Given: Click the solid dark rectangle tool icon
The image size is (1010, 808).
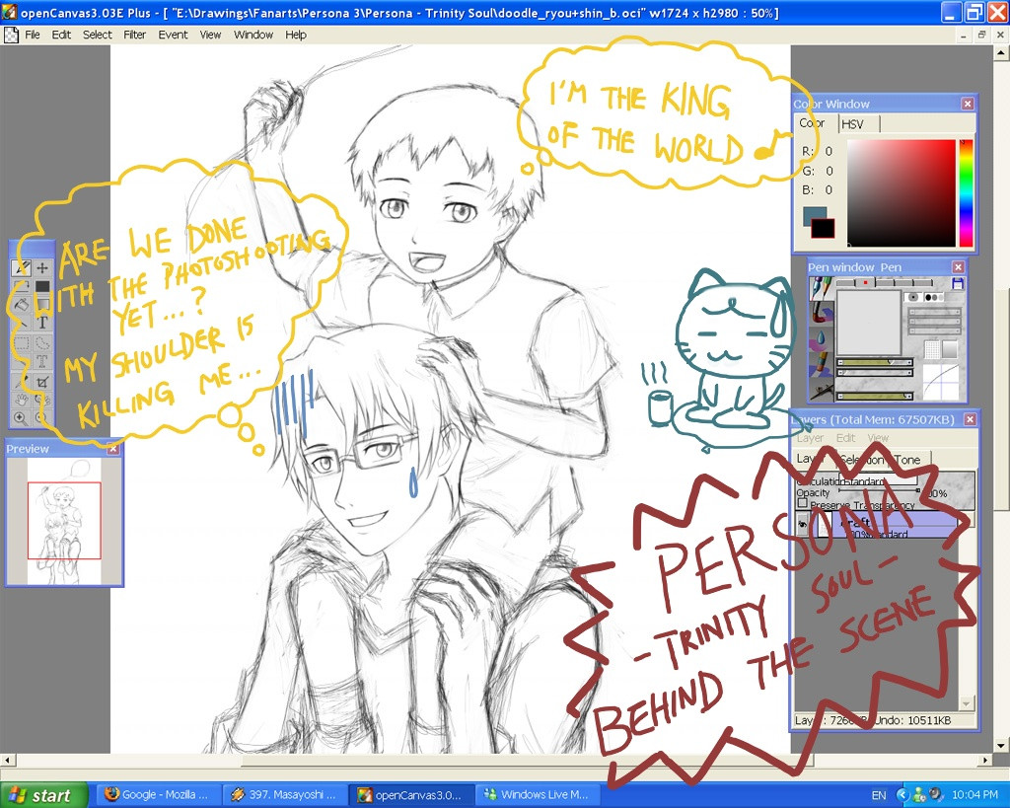Looking at the screenshot, I should [x=42, y=286].
